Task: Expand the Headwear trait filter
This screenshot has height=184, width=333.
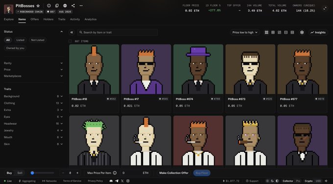Action: [x=33, y=123]
